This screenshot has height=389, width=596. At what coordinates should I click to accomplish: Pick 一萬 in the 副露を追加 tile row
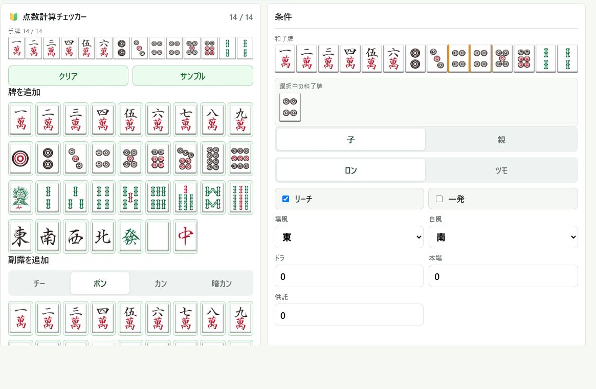pyautogui.click(x=20, y=319)
